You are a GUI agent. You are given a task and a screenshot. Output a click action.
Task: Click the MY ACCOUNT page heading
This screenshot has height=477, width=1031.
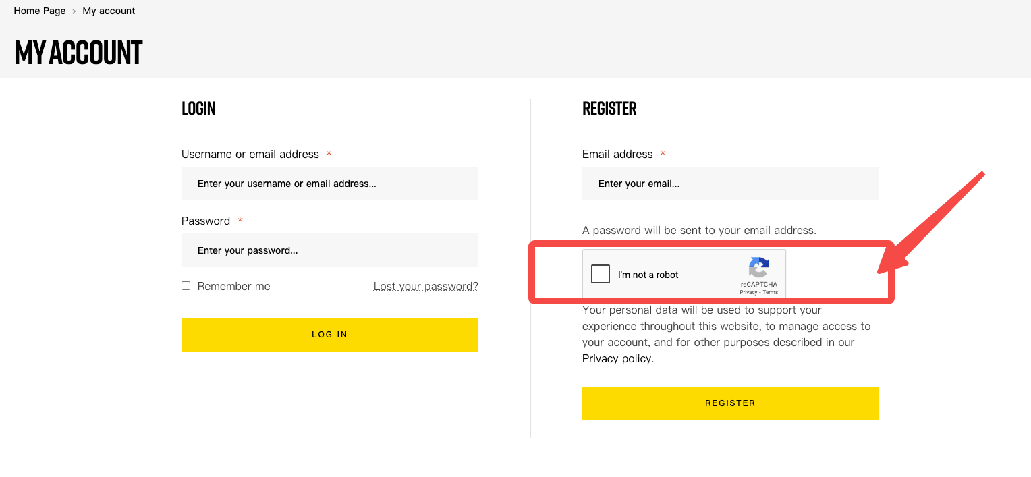click(x=78, y=53)
